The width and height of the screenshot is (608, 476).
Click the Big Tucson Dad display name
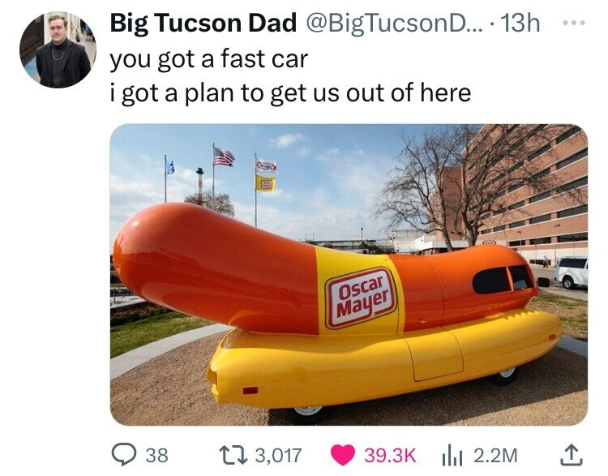pos(203,23)
